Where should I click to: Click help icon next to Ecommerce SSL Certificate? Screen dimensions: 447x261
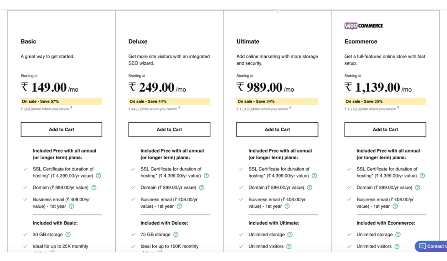point(422,176)
